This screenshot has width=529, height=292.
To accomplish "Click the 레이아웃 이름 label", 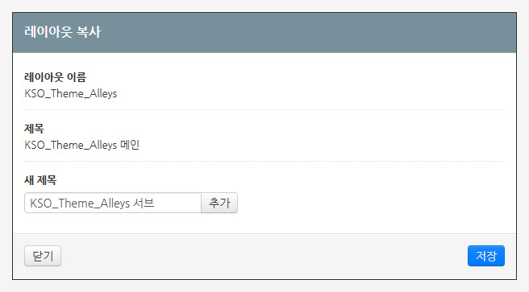I will pos(56,77).
